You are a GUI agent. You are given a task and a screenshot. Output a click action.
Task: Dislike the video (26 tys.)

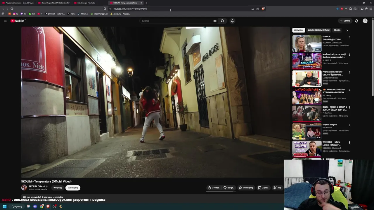(228, 188)
